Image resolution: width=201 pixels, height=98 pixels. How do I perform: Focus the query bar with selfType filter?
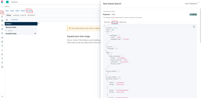(56, 15)
